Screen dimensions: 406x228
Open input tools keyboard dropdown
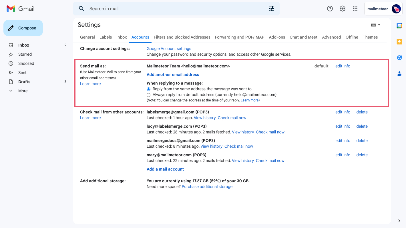click(x=375, y=25)
